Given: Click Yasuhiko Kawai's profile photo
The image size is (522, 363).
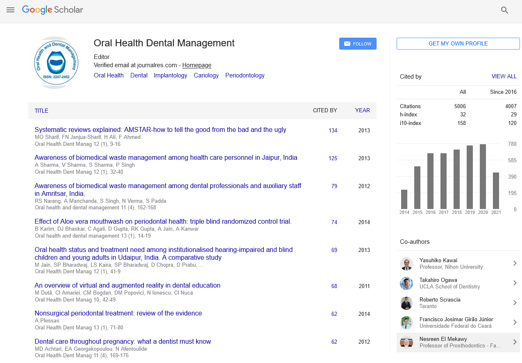Looking at the screenshot, I should point(406,263).
